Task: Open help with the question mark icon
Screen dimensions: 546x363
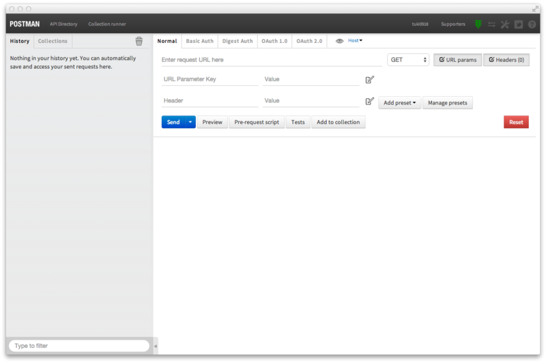Action: point(532,24)
